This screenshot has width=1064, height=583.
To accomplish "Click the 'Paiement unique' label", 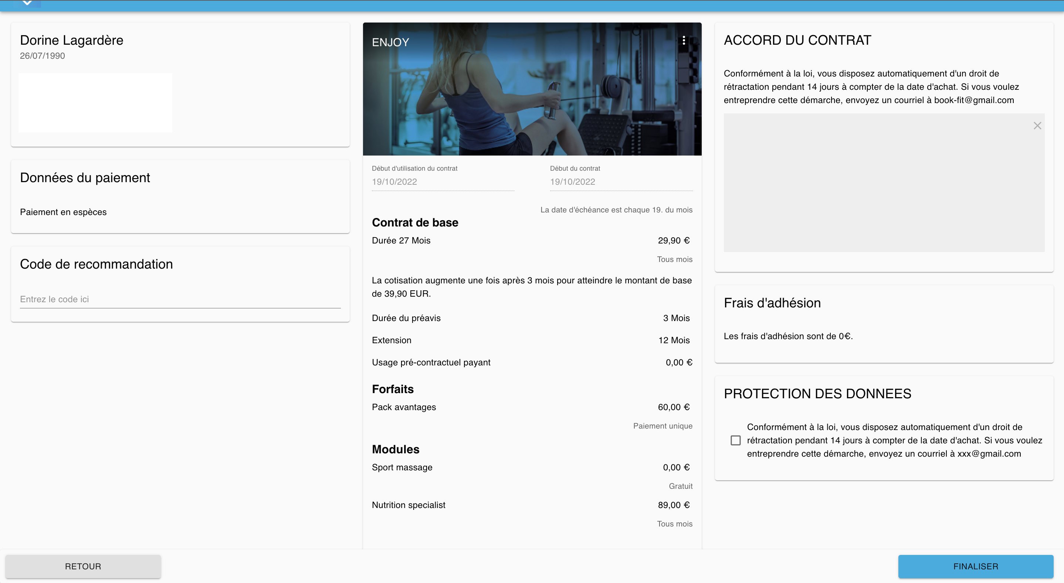I will pyautogui.click(x=663, y=426).
